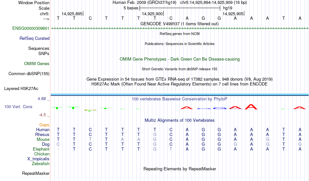Select the Dog alignment row label
The image size is (309, 181).
coord(46,144)
